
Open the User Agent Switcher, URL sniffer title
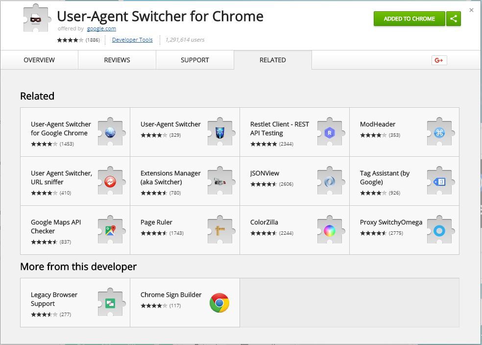click(x=61, y=177)
